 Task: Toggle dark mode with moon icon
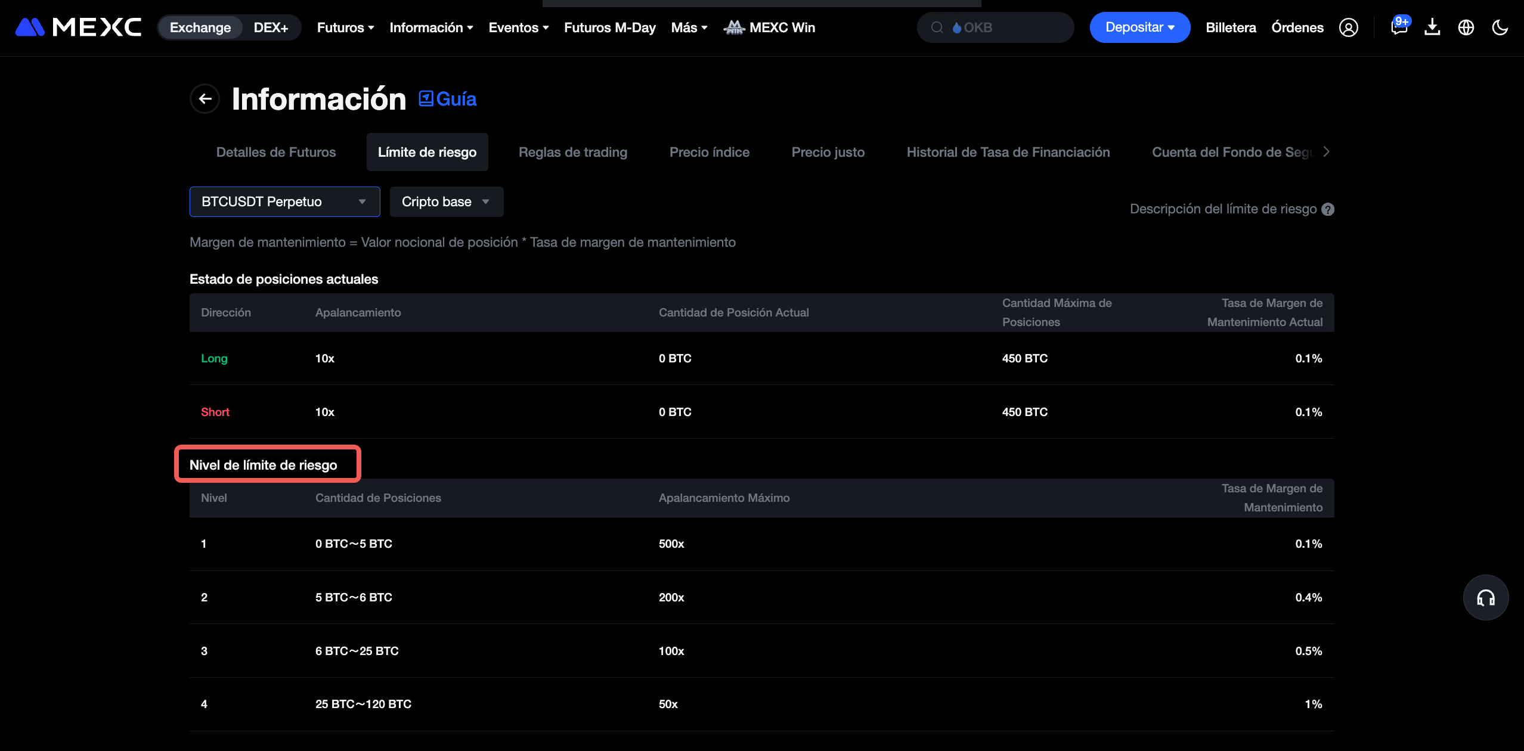pos(1500,27)
